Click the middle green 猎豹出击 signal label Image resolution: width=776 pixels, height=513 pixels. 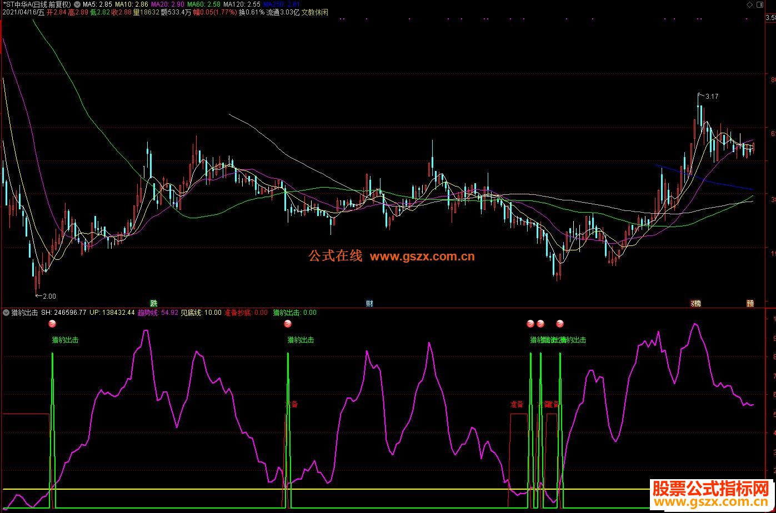click(x=301, y=340)
